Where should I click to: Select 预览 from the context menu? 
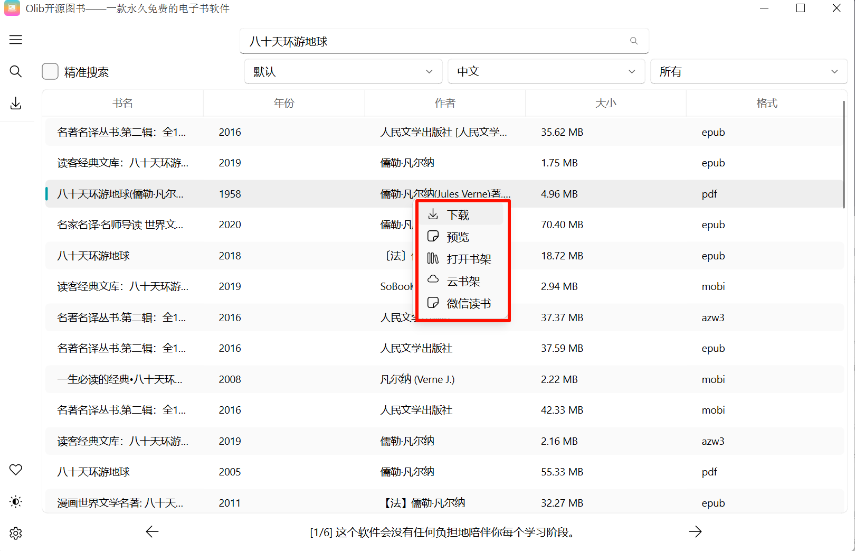(457, 237)
